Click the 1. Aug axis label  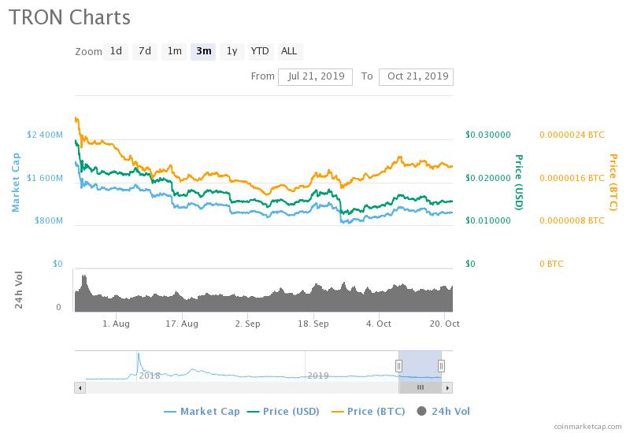click(x=116, y=324)
